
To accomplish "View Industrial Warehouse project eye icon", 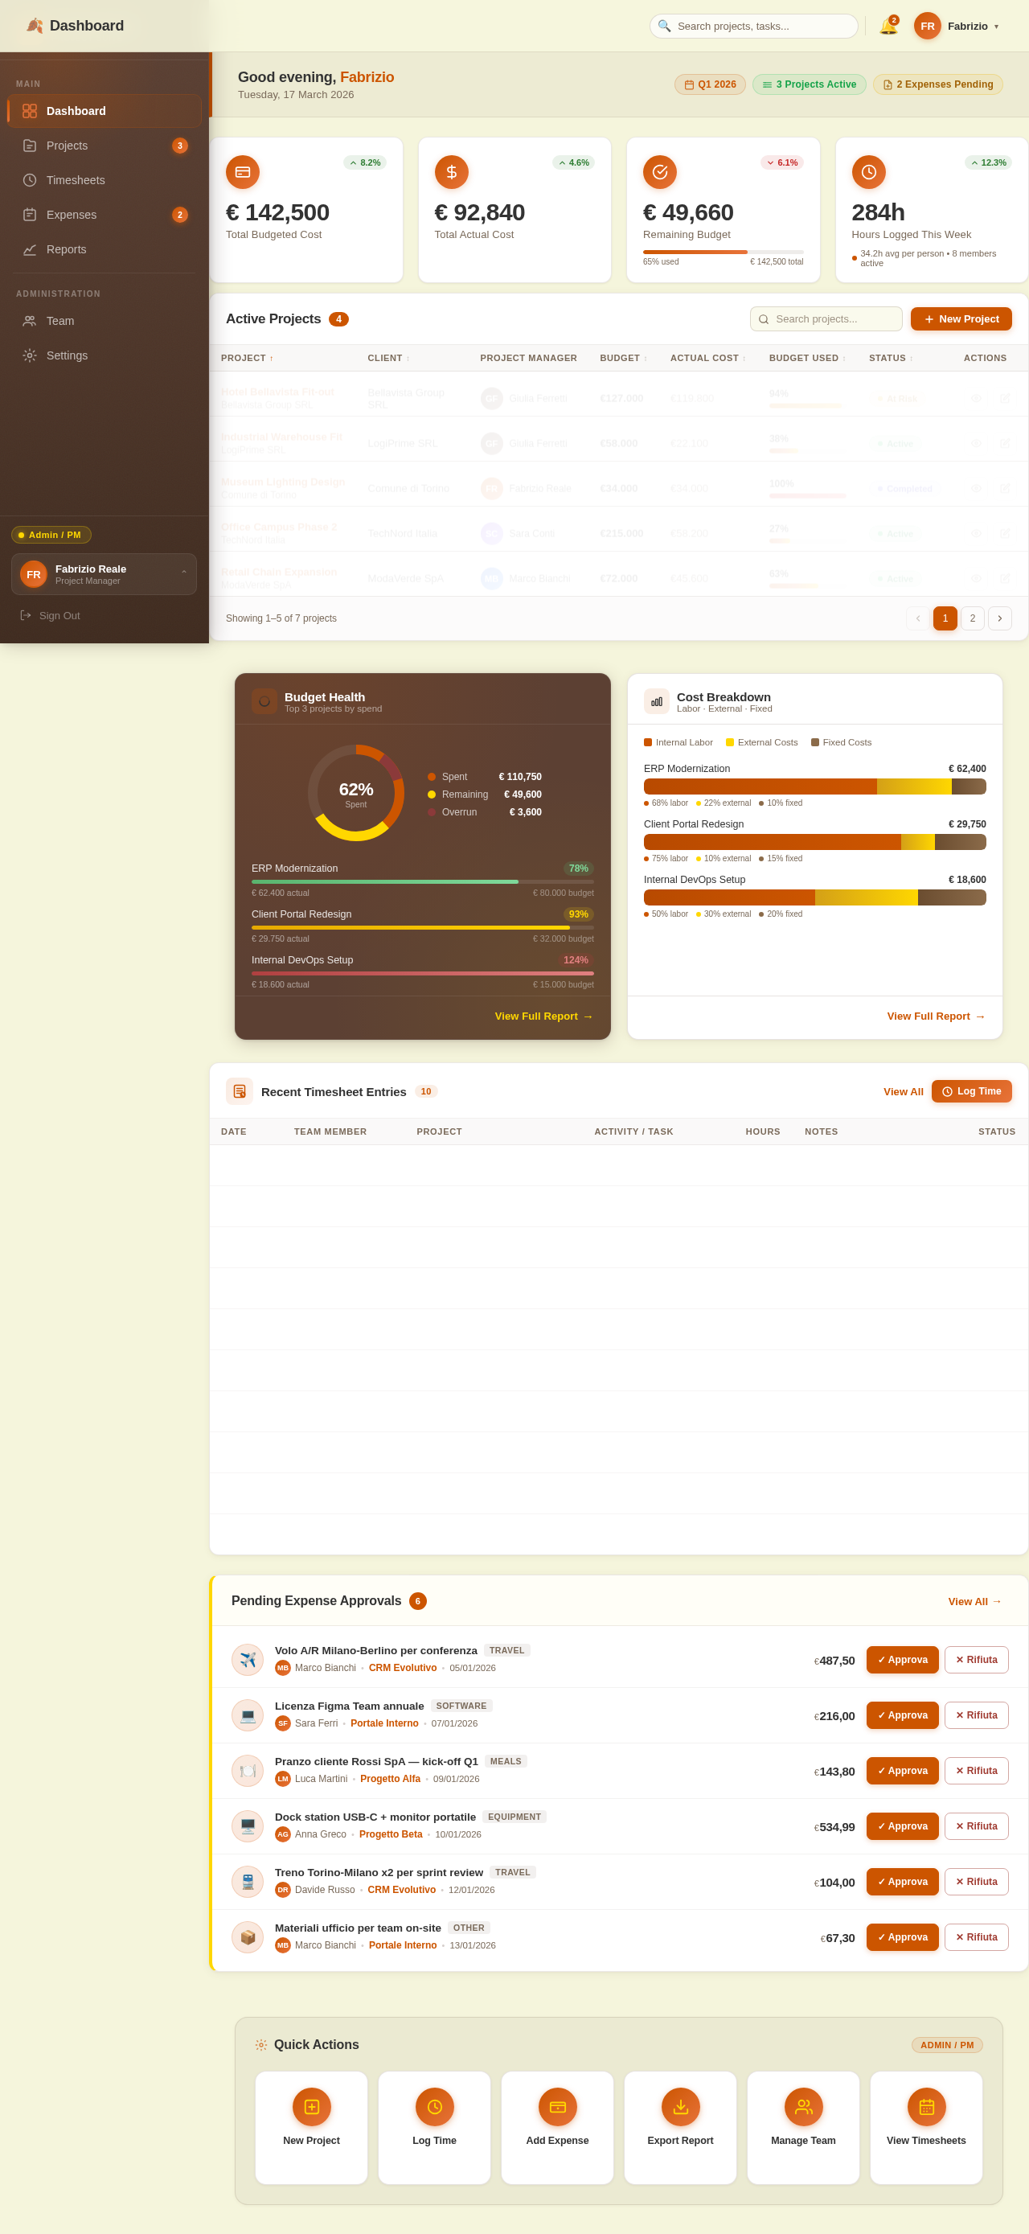I will point(976,443).
